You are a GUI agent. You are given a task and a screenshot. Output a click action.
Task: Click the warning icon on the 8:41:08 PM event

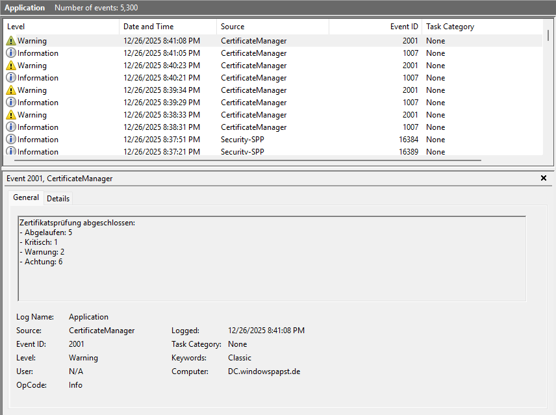12,40
